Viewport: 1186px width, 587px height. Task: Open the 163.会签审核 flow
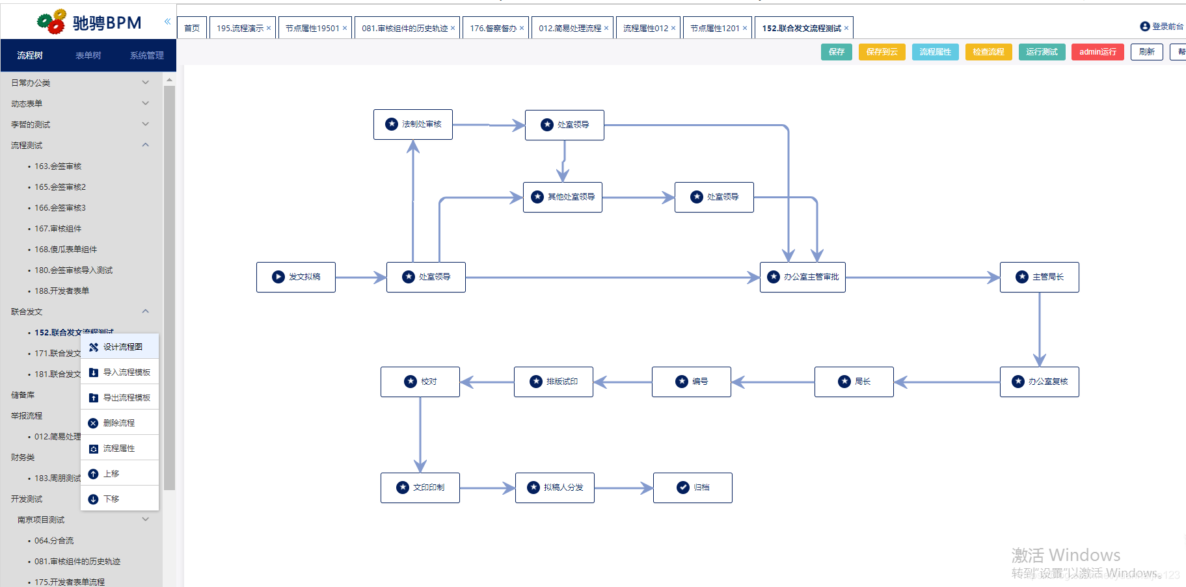pyautogui.click(x=58, y=166)
